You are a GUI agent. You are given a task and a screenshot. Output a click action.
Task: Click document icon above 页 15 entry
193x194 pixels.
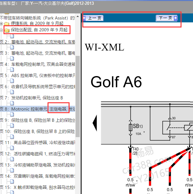(12, 182)
